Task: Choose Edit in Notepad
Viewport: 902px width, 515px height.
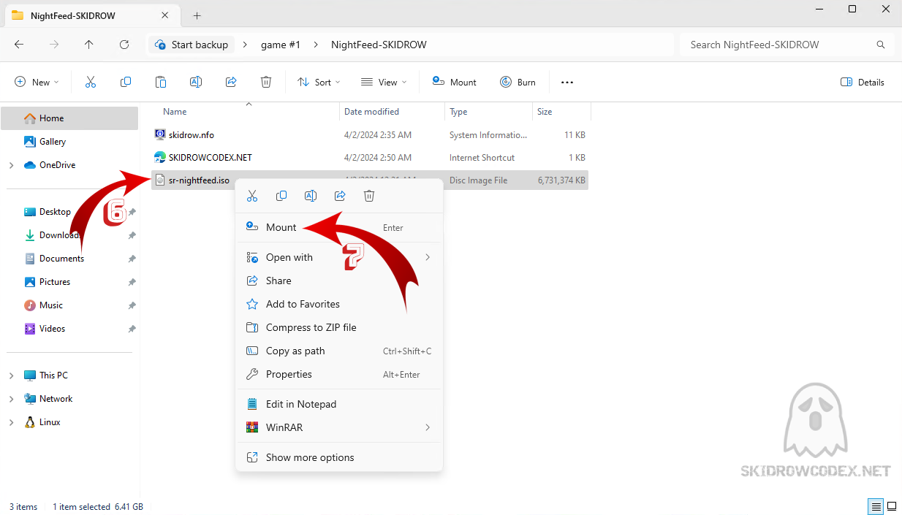Action: [x=339, y=404]
